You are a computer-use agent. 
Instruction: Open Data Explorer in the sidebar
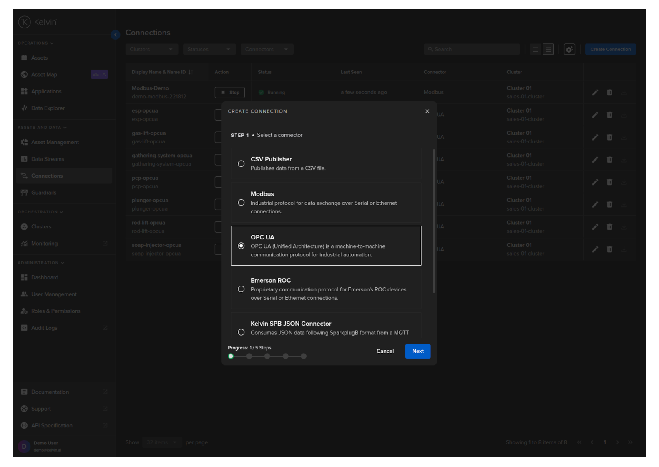(x=48, y=108)
